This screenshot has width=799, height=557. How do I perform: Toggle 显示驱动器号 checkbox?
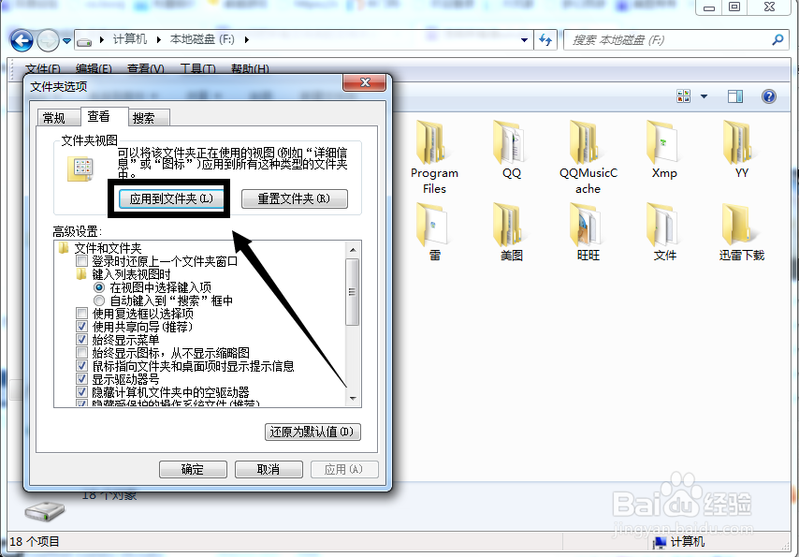pos(81,379)
